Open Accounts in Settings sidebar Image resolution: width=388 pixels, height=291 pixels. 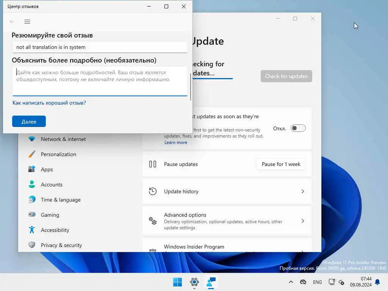click(52, 185)
